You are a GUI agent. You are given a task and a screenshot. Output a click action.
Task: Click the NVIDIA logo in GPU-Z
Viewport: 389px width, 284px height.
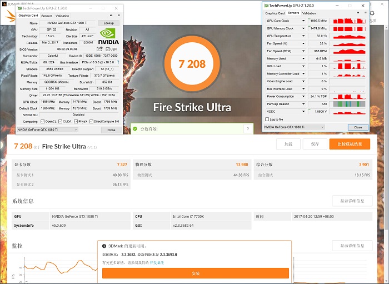(x=108, y=36)
